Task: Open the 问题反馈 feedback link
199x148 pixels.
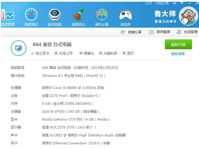Action: coord(162,3)
